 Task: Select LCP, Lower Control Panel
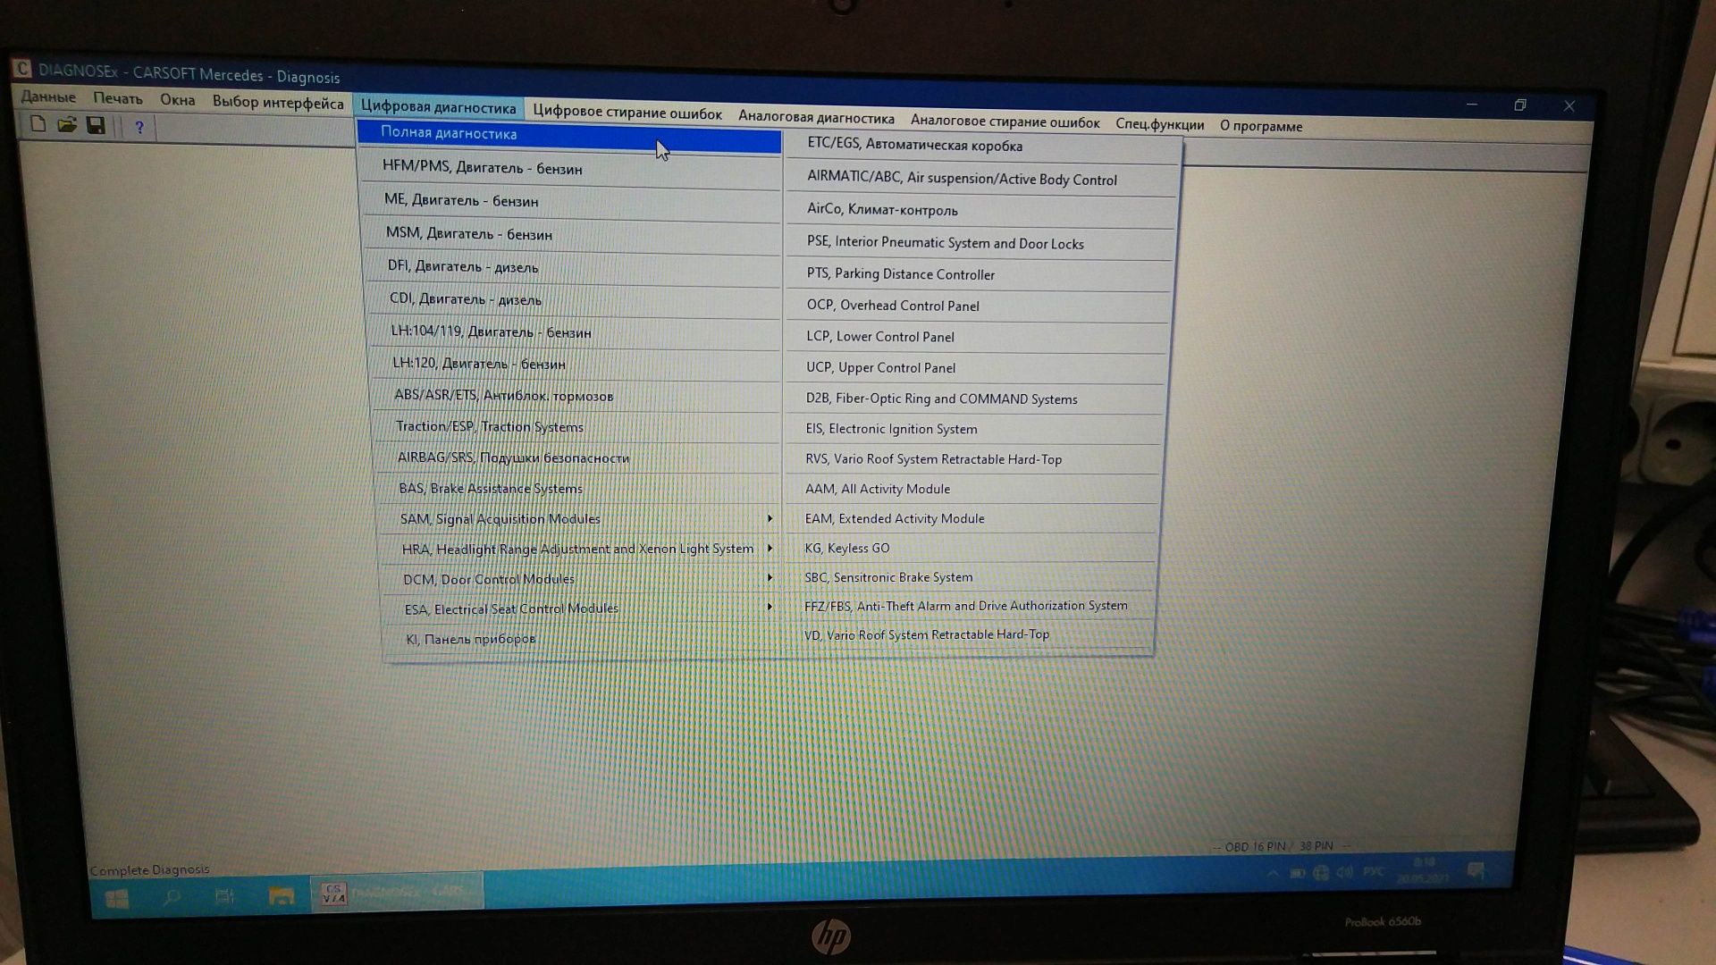click(977, 338)
